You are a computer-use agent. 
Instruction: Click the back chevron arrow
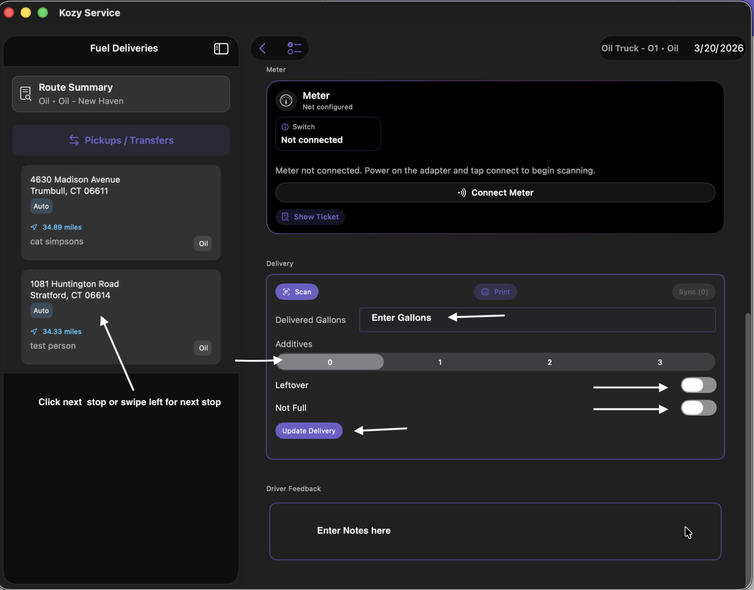(x=263, y=48)
